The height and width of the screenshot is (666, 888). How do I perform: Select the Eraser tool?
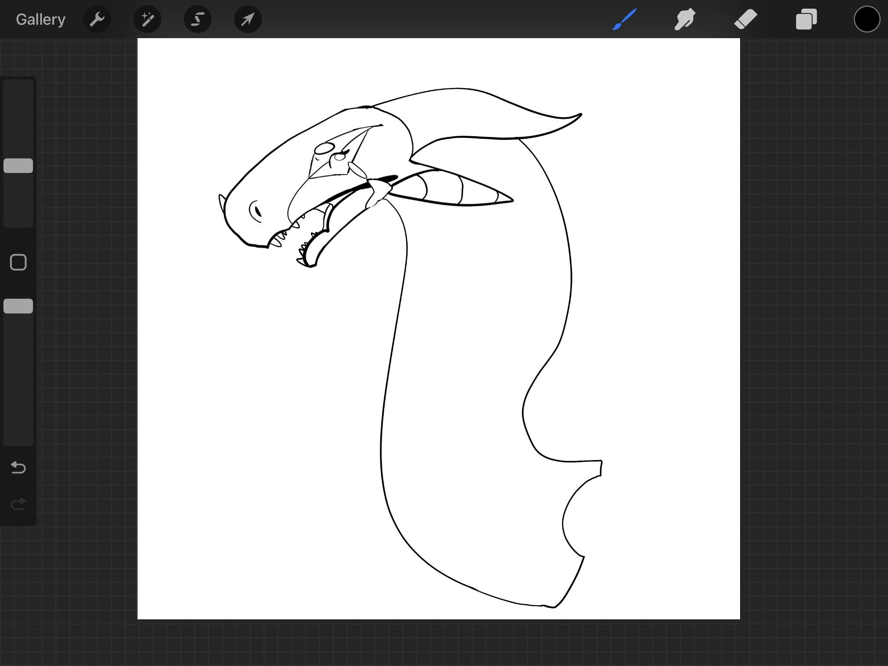coord(745,20)
